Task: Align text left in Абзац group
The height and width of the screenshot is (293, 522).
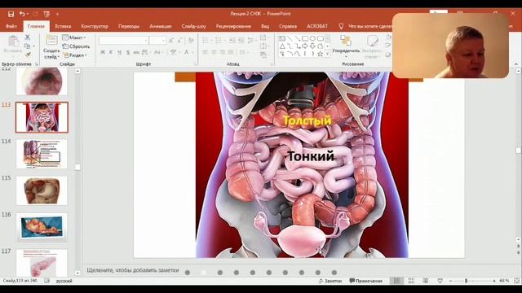Action: point(206,52)
